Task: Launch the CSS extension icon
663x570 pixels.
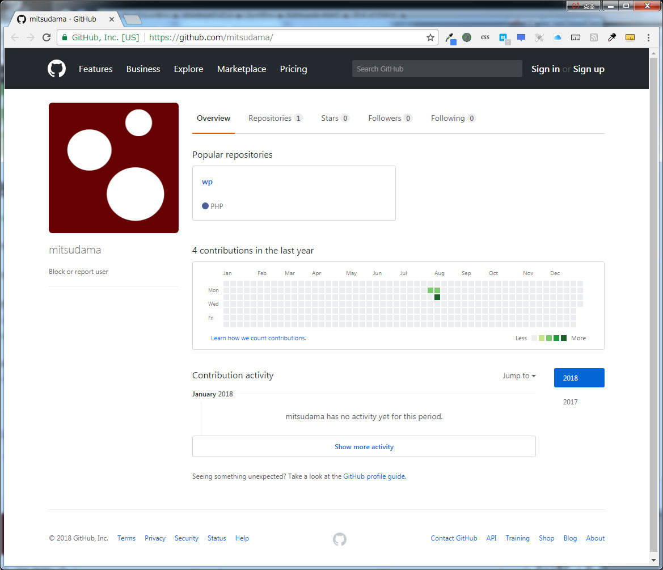Action: click(x=485, y=37)
